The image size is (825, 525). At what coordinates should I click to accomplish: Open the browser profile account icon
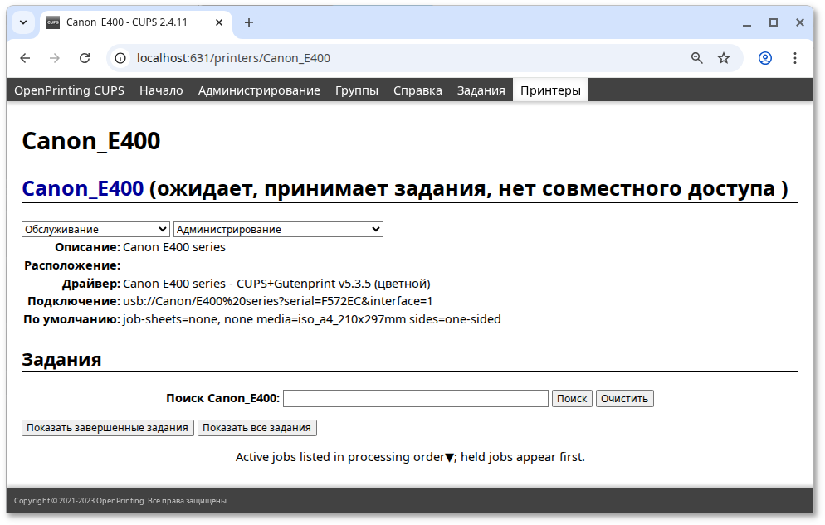[x=764, y=58]
